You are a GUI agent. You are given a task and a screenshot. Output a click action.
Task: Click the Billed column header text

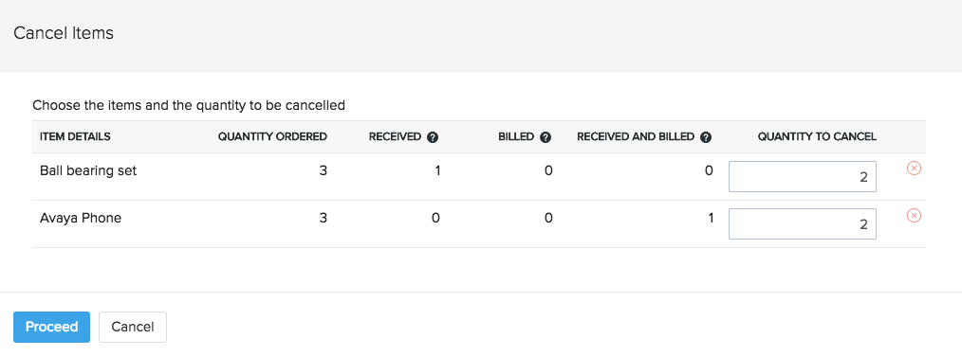coord(516,136)
